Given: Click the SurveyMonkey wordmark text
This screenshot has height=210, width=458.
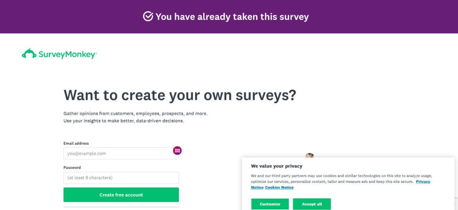Looking at the screenshot, I should tap(67, 55).
